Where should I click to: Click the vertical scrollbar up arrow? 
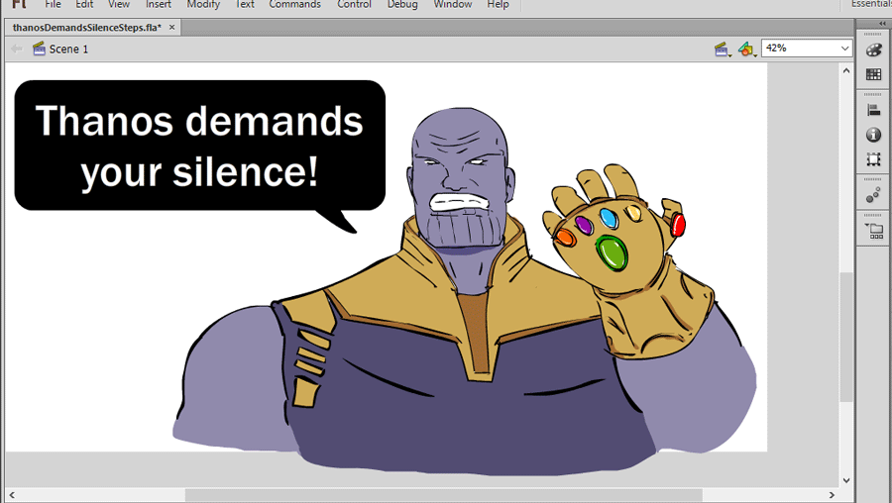(x=846, y=71)
